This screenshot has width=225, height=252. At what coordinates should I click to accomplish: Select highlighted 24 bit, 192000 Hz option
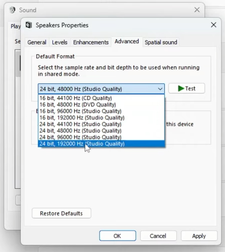pyautogui.click(x=82, y=144)
